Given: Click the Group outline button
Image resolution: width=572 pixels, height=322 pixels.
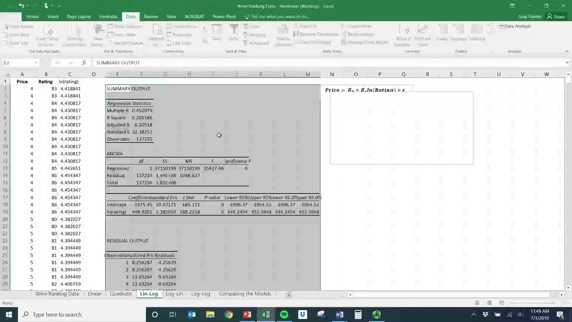Looking at the screenshot, I should click(442, 34).
